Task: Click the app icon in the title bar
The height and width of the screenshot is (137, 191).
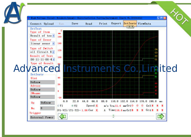Action: click(x=29, y=18)
